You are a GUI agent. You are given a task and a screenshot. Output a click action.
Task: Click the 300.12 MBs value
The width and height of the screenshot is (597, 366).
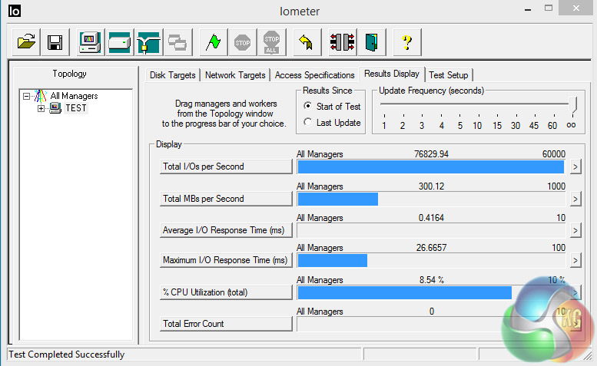[431, 186]
